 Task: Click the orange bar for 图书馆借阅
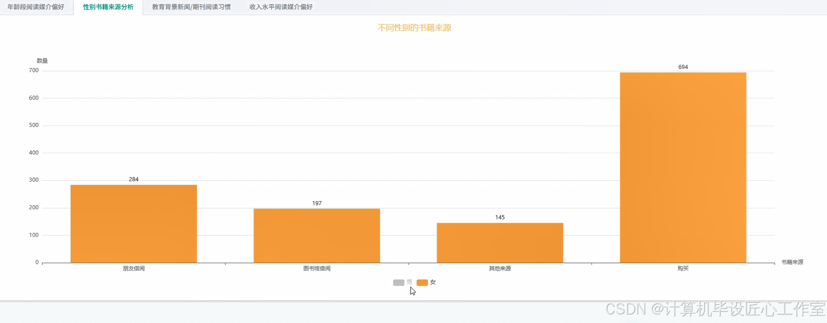click(x=317, y=235)
